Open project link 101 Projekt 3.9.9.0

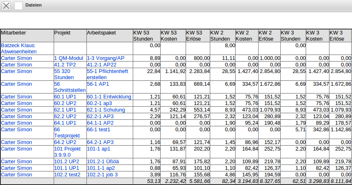click(x=67, y=152)
